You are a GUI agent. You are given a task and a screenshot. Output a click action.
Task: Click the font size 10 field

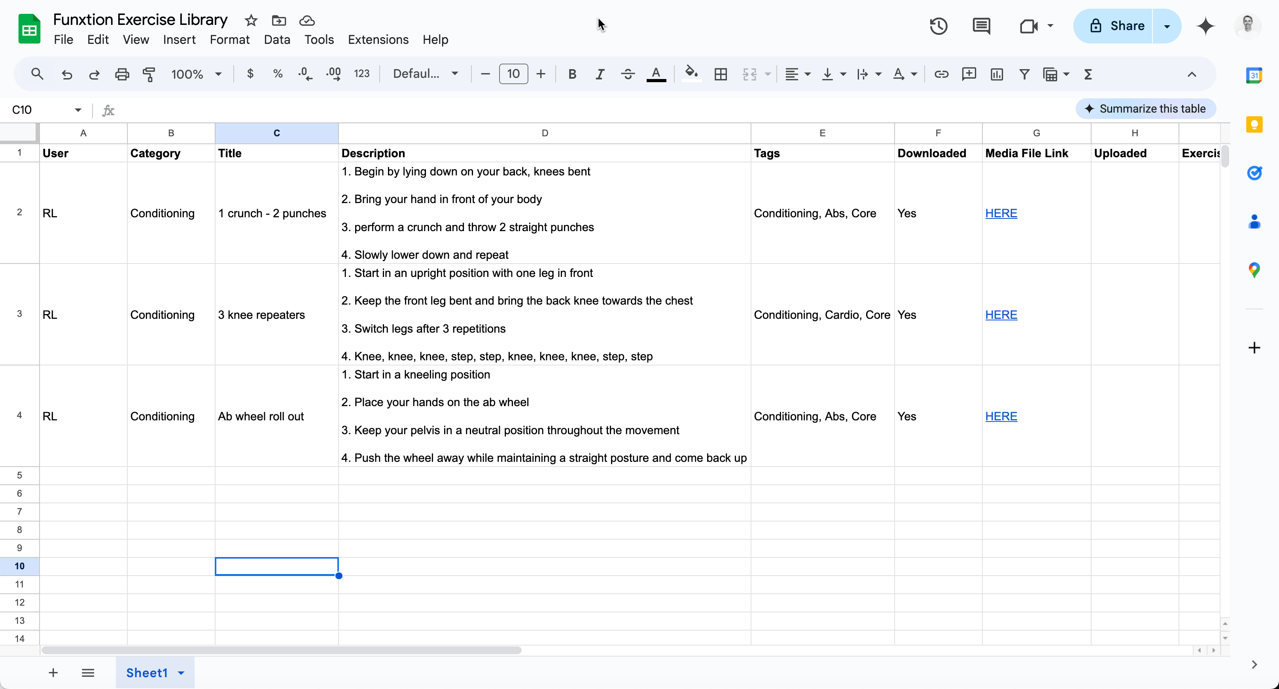point(513,74)
